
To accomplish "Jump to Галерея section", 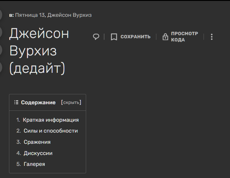I will coord(34,164).
